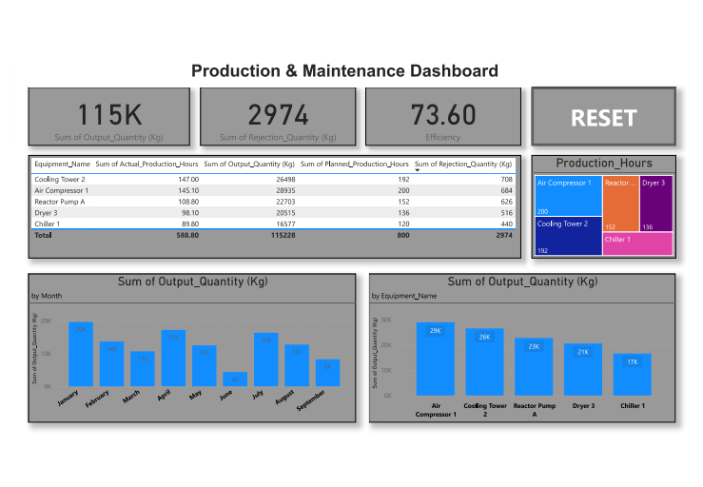Select the pink Chiller 1 treemap tile
Viewport: 703px width, 487px height.
(637, 243)
